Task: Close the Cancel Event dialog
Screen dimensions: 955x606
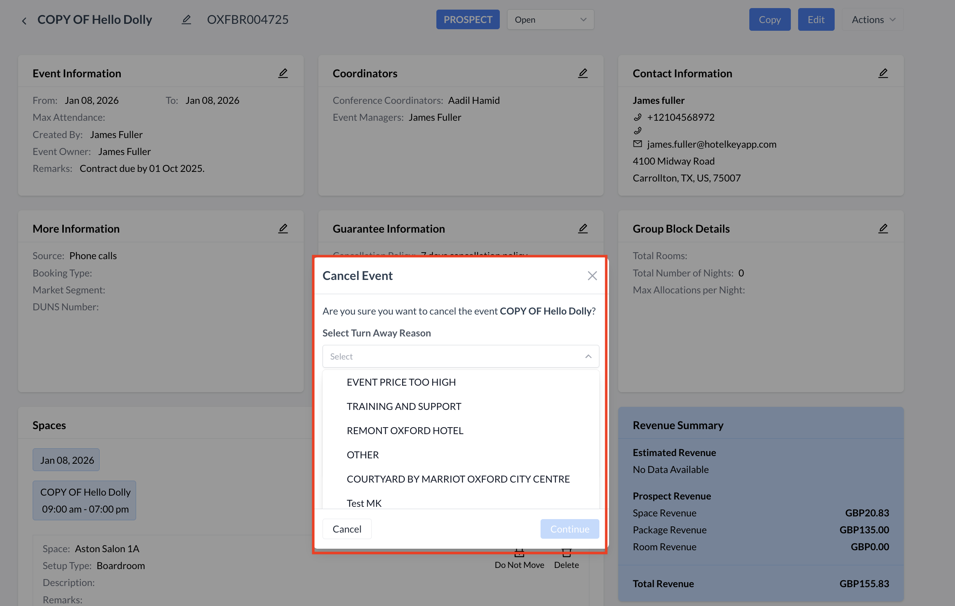Action: click(592, 276)
